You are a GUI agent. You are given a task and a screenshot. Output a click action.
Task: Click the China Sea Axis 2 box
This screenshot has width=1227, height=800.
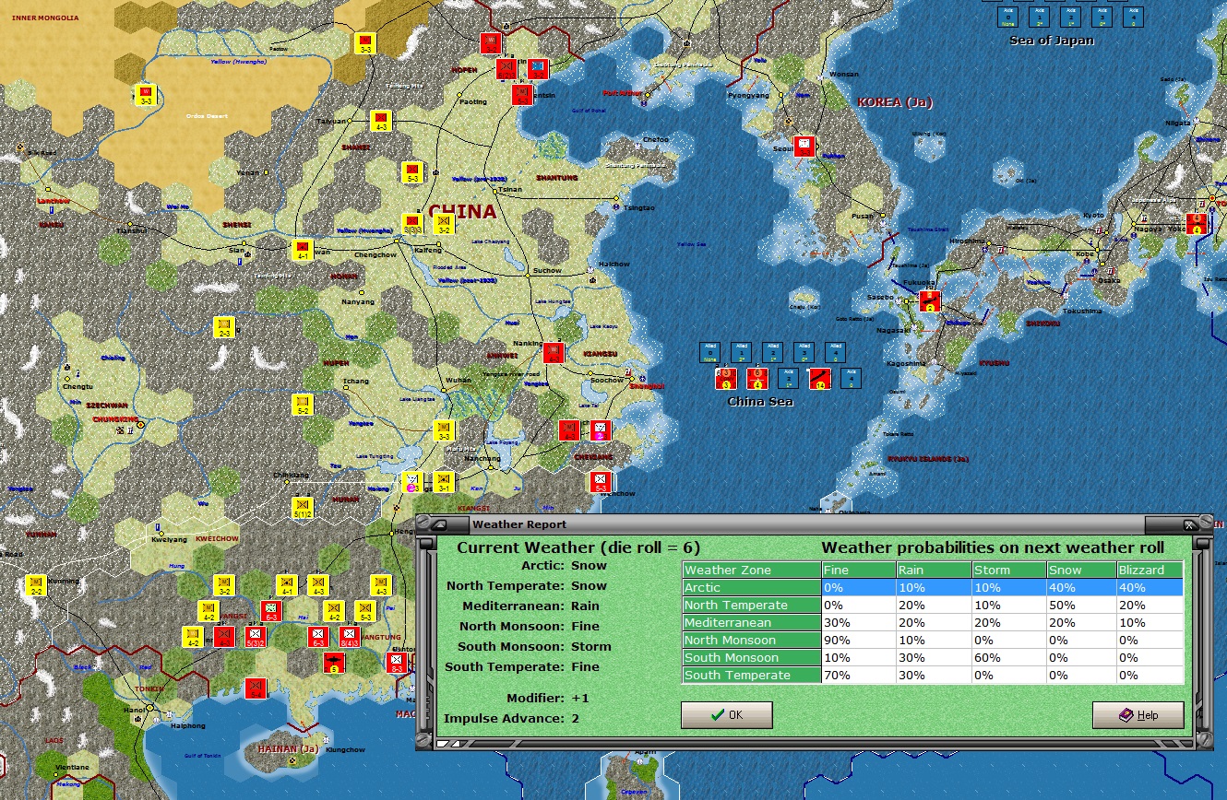click(788, 378)
